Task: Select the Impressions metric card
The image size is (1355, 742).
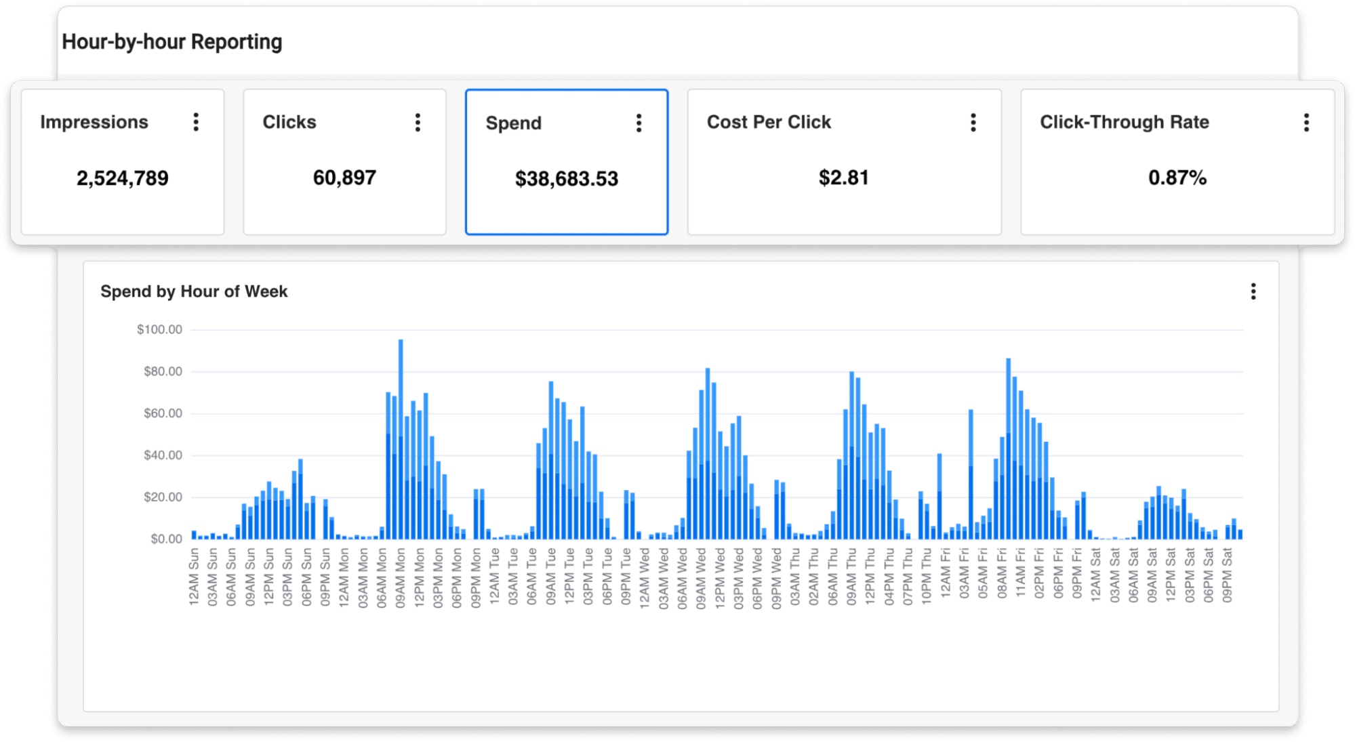Action: [x=123, y=162]
